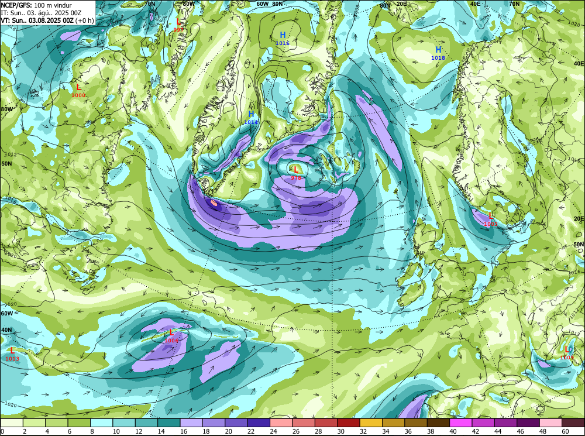This screenshot has width=585, height=436.
Task: Click the IT initialization time line
Action: point(41,13)
